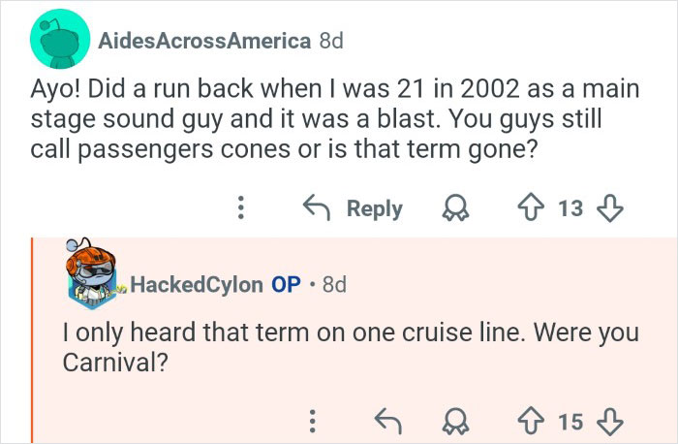Click the OP badge next to HackedCylon
Image resolution: width=678 pixels, height=444 pixels.
[286, 284]
